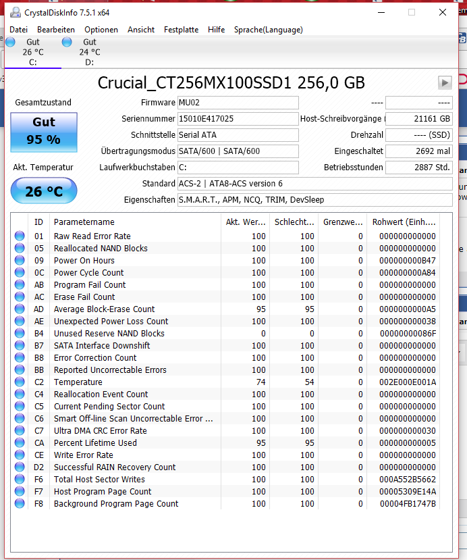This screenshot has width=467, height=560.
Task: Click blue status ball for D: drive
Action: [67, 42]
